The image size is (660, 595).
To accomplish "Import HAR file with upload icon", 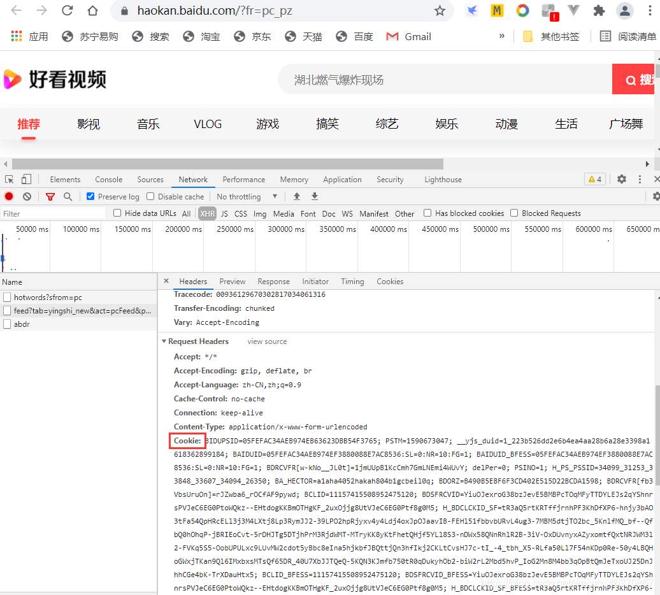I will click(x=297, y=196).
